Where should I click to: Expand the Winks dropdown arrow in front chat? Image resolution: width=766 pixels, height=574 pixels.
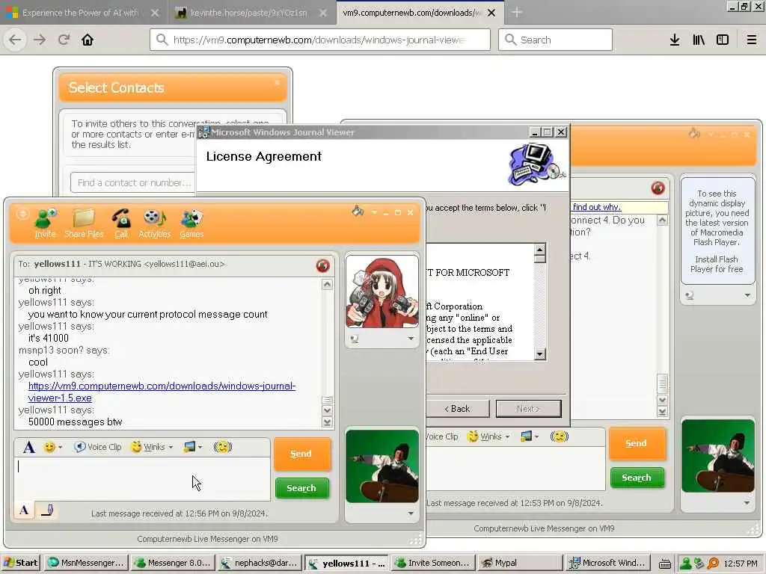click(171, 447)
